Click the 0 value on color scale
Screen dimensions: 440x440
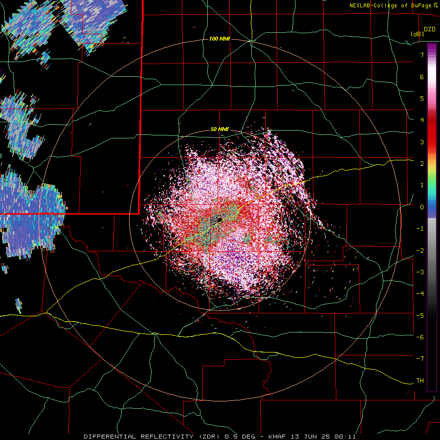422,207
